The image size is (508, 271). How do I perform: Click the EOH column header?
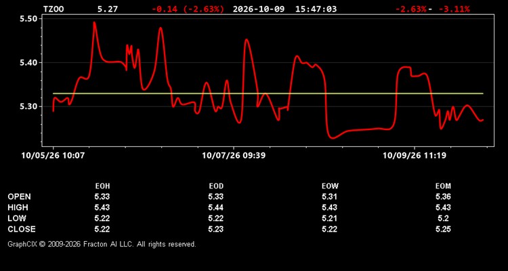[102, 186]
